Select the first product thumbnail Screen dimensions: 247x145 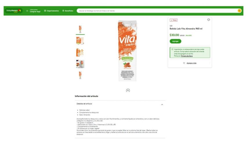point(80,29)
